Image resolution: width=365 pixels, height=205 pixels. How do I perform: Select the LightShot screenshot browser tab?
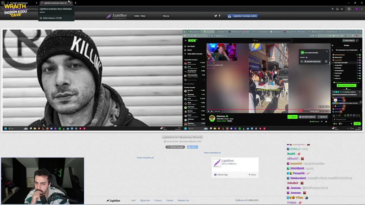pyautogui.click(x=54, y=3)
